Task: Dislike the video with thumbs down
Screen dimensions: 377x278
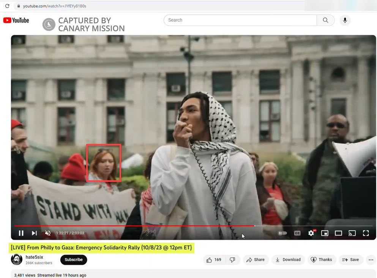Action: [x=232, y=260]
